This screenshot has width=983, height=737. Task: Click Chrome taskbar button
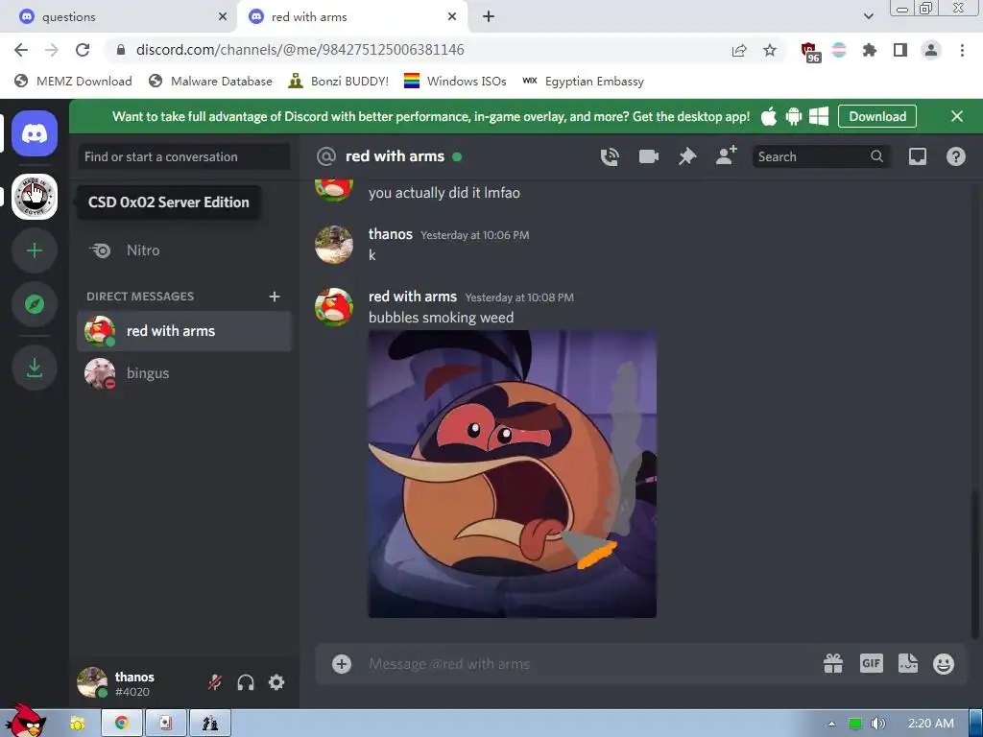pos(122,724)
